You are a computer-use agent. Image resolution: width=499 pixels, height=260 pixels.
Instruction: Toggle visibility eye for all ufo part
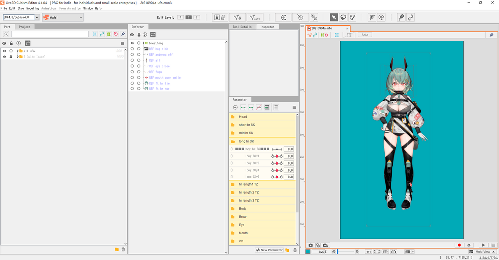pos(4,51)
